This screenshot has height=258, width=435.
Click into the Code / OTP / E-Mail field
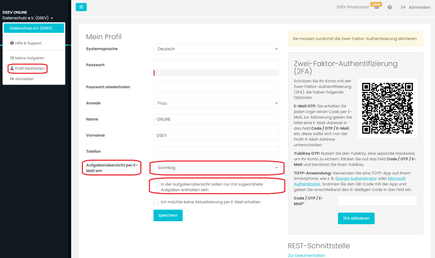pos(378,201)
